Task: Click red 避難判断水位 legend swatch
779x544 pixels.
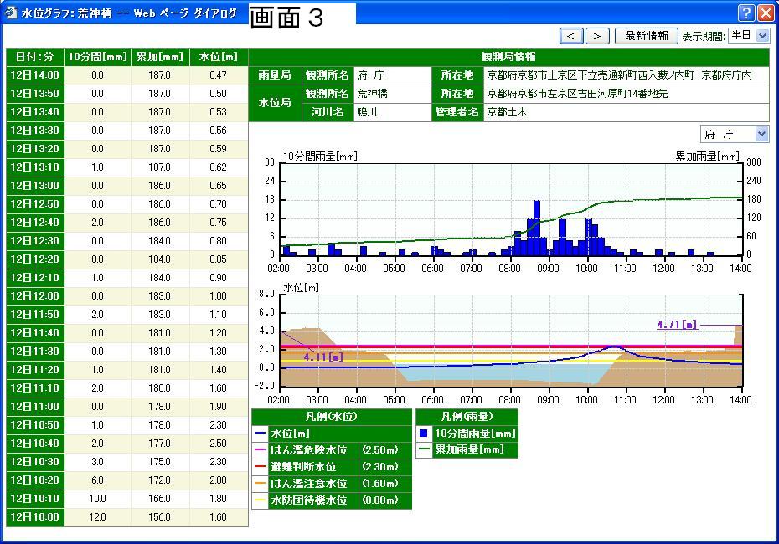Action: [260, 467]
